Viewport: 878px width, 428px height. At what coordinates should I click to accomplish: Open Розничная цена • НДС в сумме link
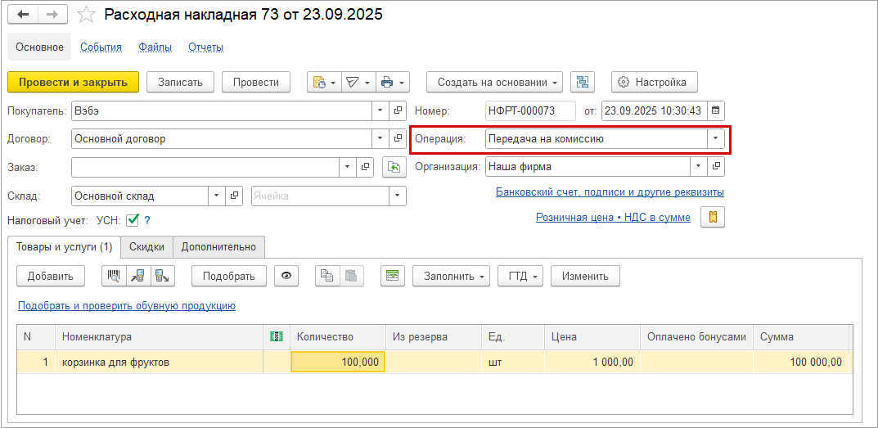(613, 218)
